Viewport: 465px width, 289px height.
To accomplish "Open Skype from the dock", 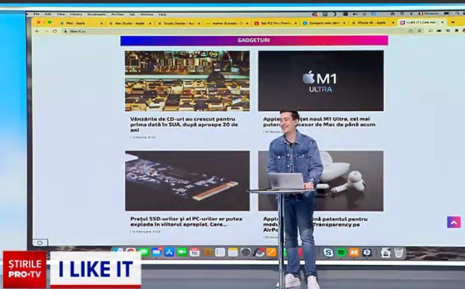I will [328, 253].
